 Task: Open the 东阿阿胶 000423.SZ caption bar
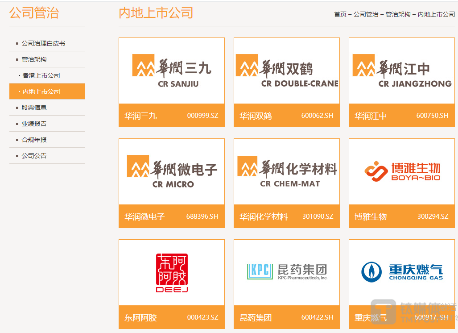click(x=172, y=317)
